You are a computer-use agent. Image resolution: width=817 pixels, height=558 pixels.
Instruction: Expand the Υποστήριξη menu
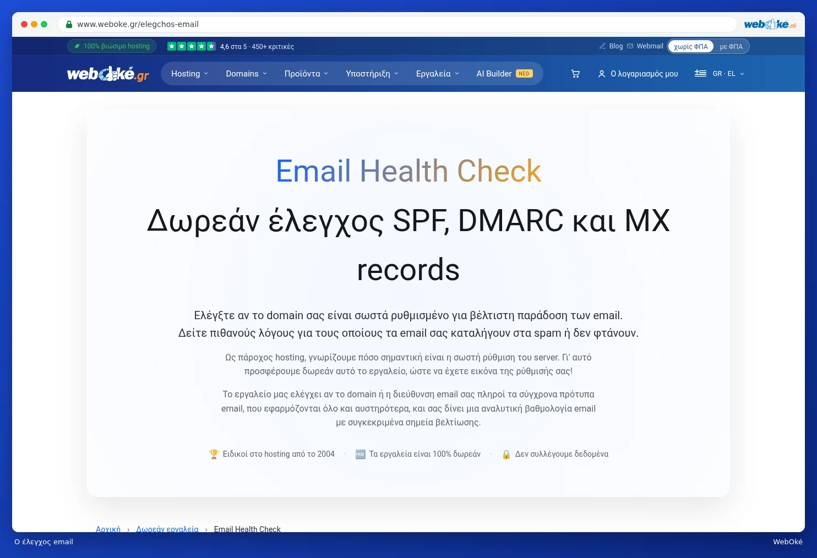point(372,74)
